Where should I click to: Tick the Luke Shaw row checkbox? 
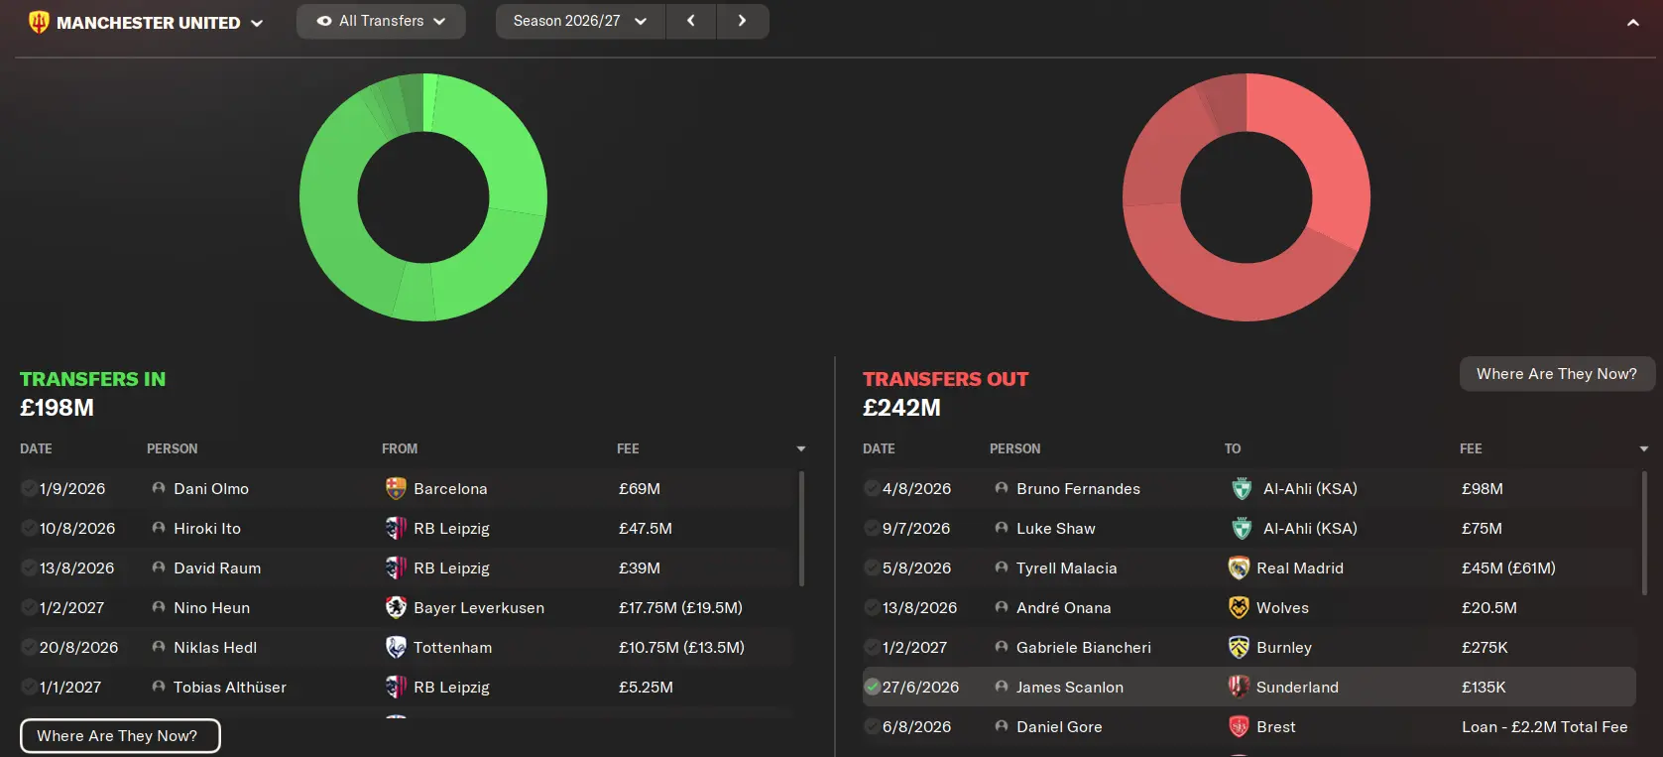(x=872, y=528)
